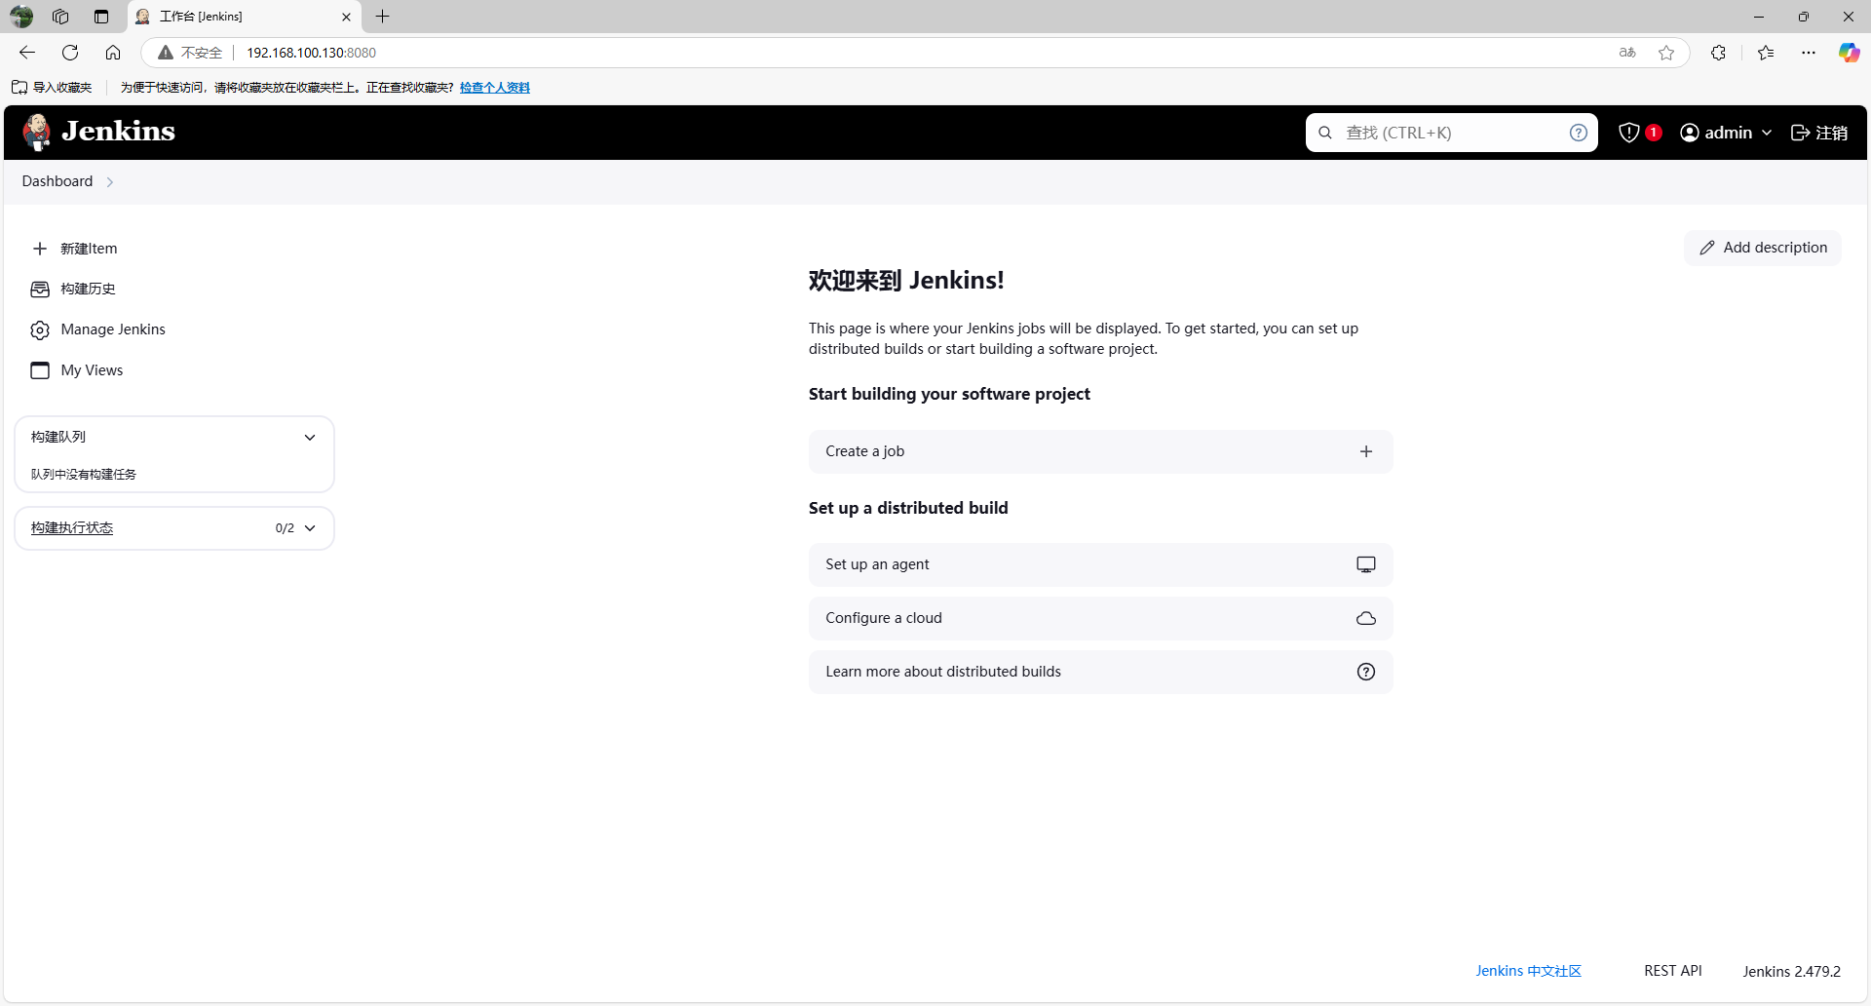Click the plus icon on Create a job
The height and width of the screenshot is (1006, 1871).
[1366, 451]
